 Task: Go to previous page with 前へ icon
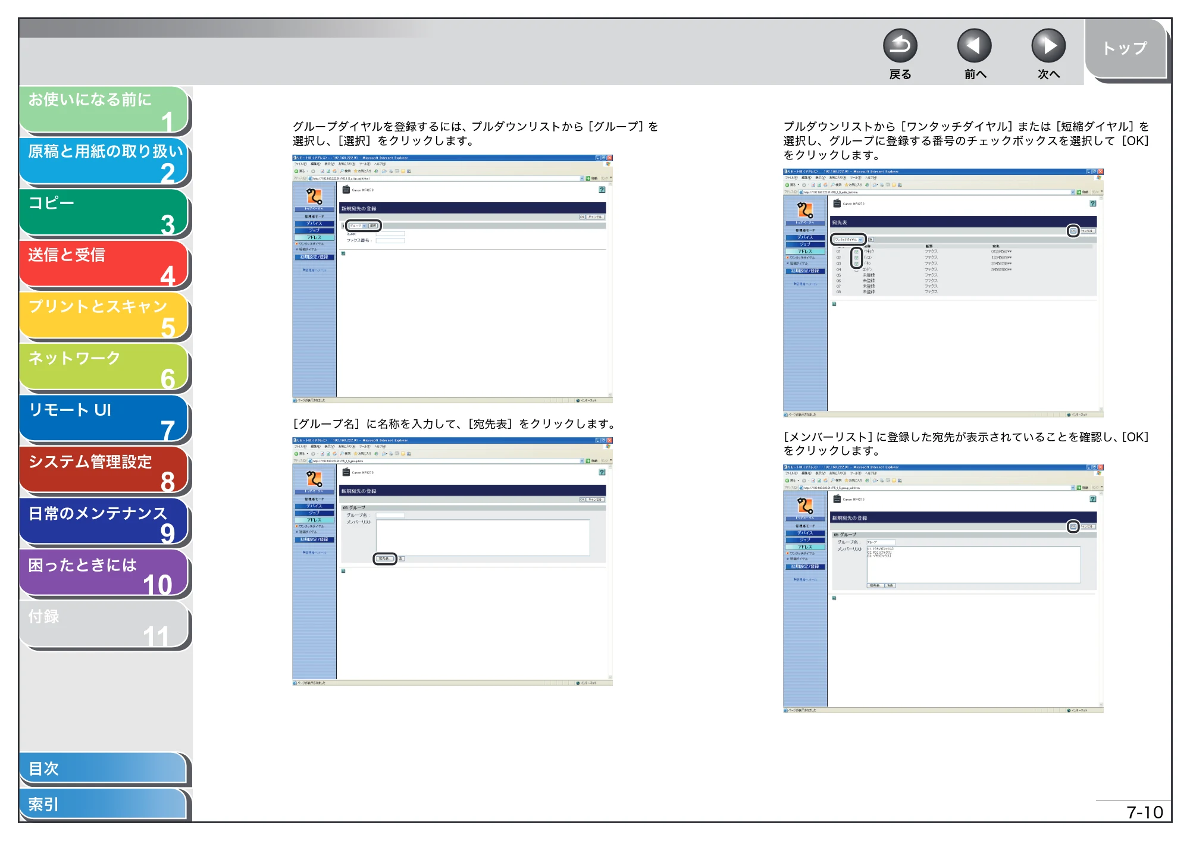point(974,46)
